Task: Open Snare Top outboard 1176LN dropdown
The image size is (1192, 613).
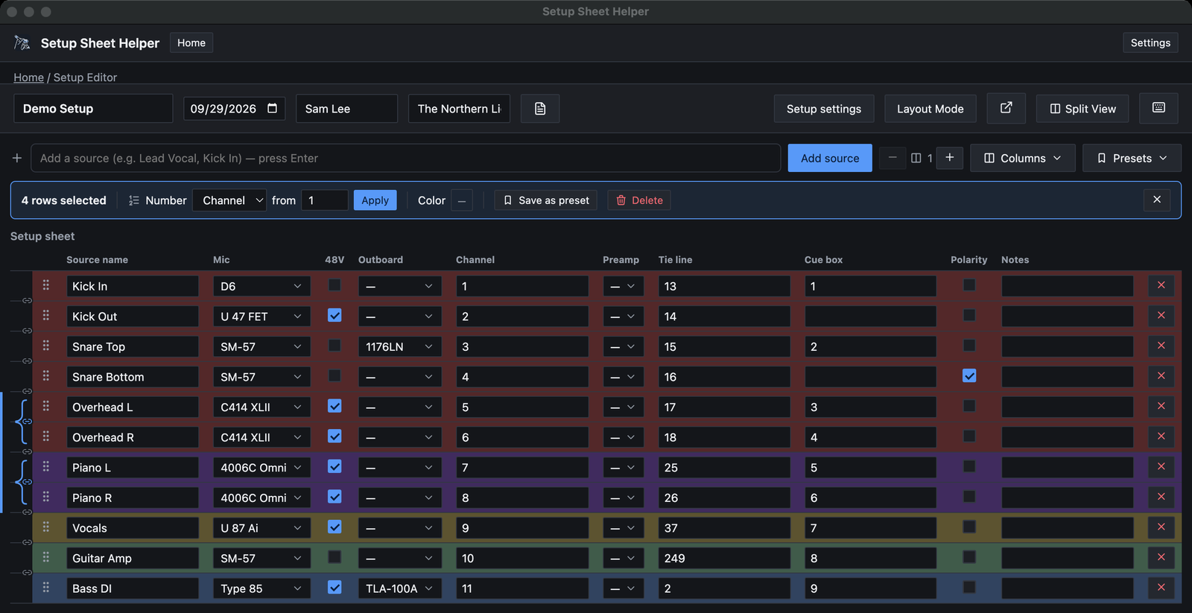Action: coord(400,346)
